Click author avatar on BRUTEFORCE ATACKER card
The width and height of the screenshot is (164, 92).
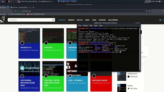94,76
